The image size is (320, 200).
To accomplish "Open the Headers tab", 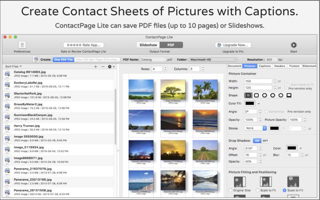I will pos(279,66).
